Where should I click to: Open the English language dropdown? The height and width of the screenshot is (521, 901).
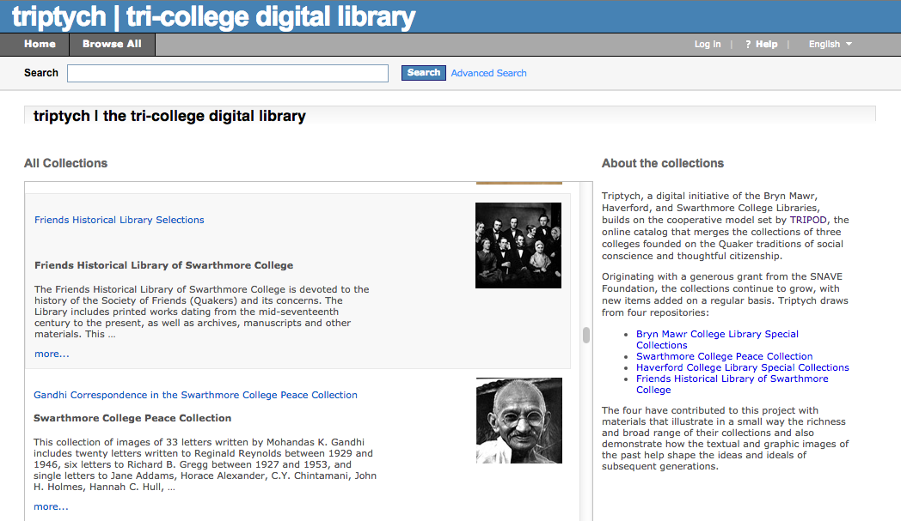coord(824,44)
